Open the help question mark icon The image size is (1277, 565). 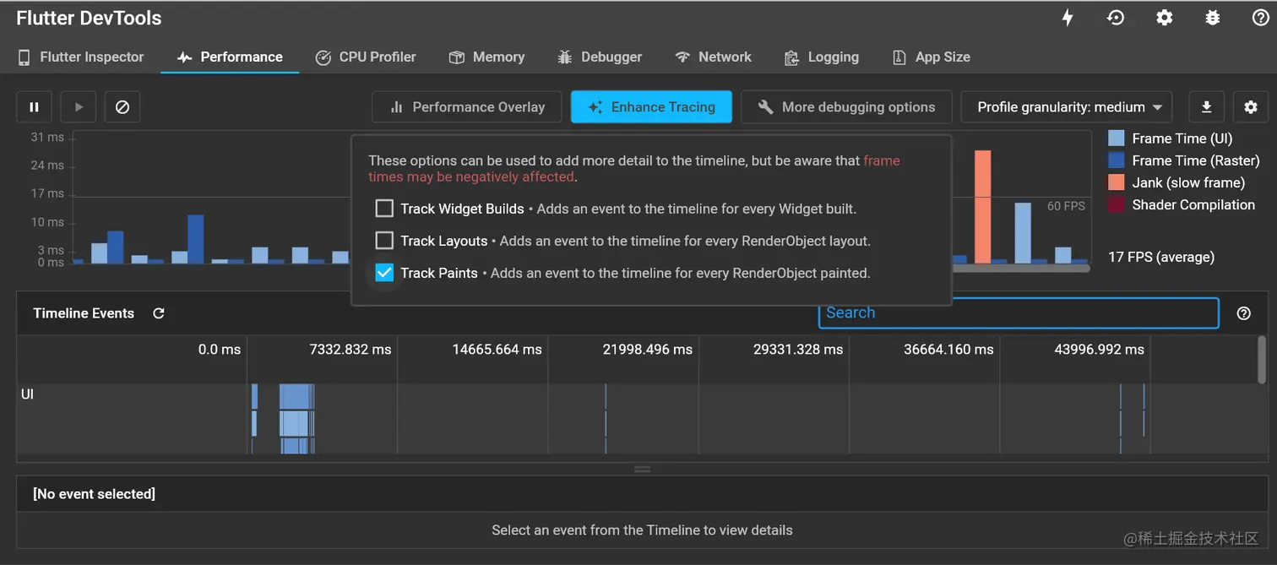(1260, 18)
